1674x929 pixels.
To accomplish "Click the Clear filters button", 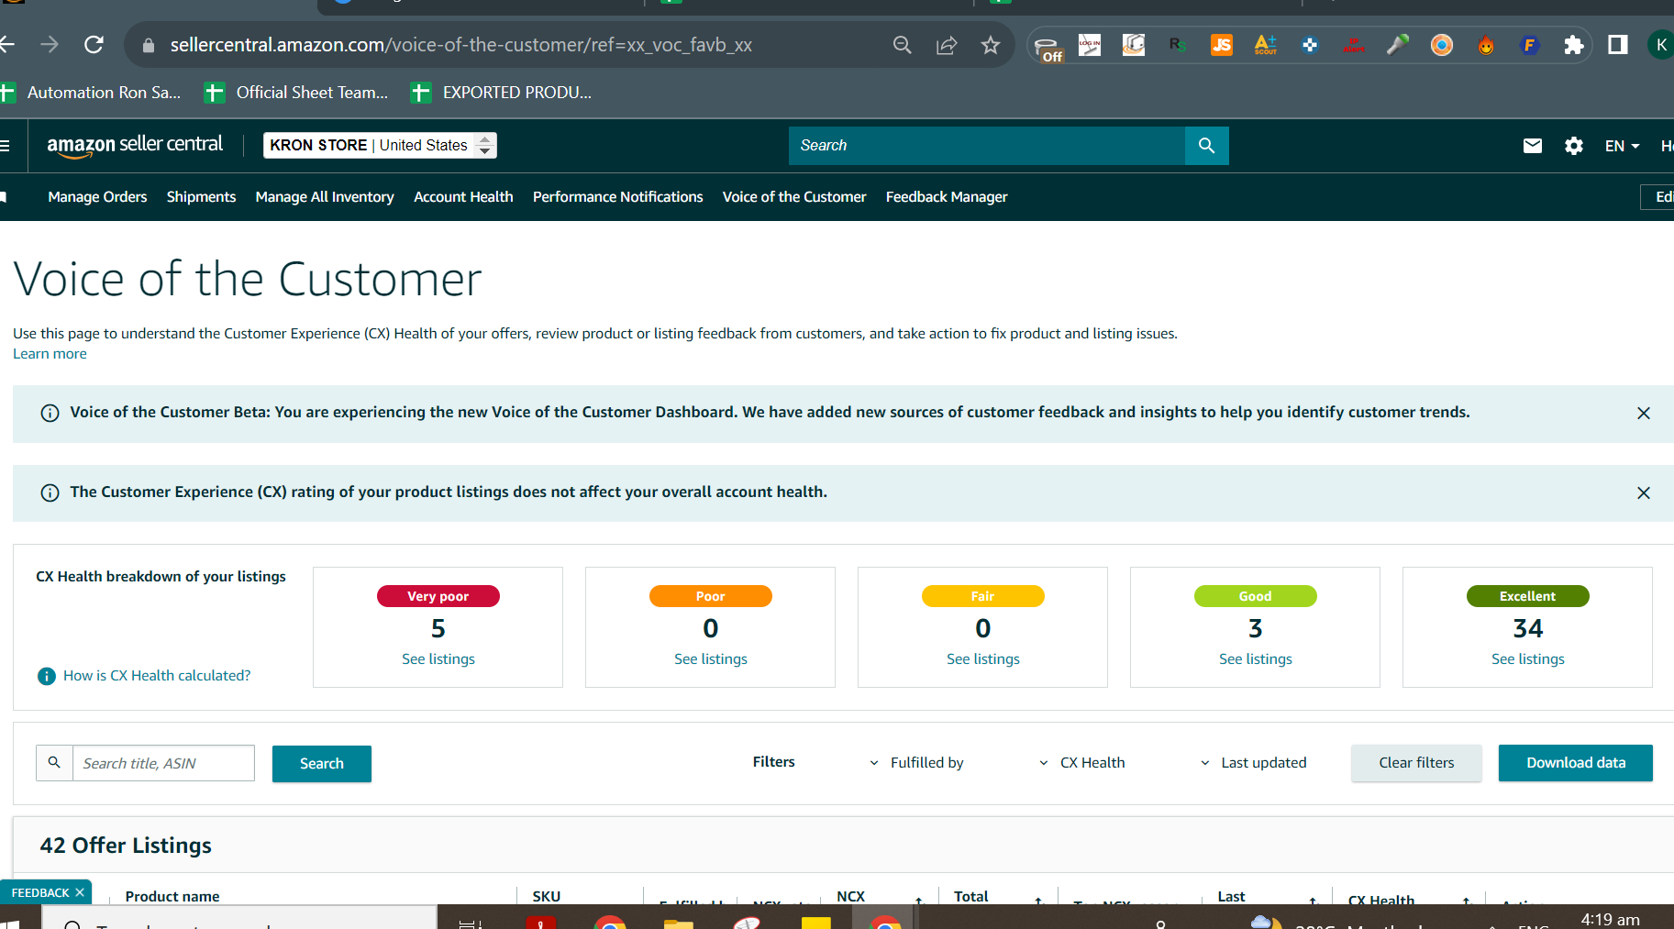I will [x=1416, y=763].
